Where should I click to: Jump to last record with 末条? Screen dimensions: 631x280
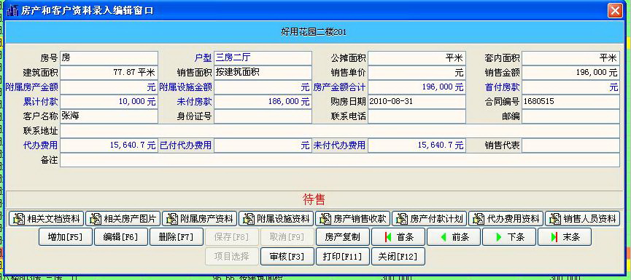coord(565,236)
